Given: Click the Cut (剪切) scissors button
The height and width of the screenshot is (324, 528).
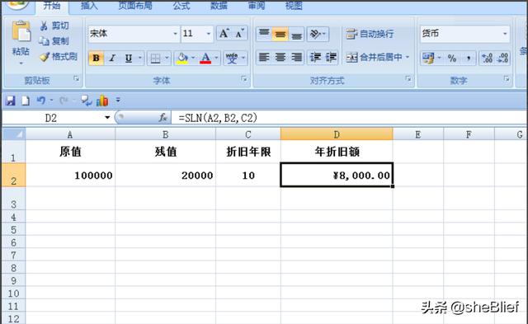Looking at the screenshot, I should click(x=54, y=26).
